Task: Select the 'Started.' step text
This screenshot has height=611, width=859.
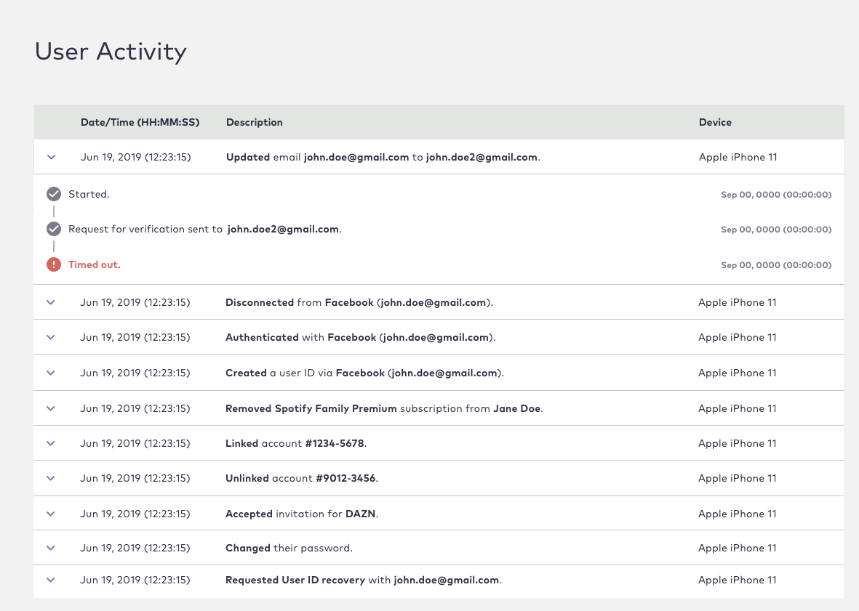Action: point(89,194)
